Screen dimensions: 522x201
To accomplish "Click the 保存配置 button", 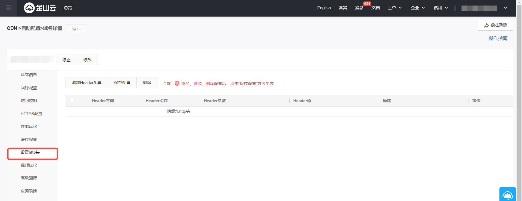I will (x=122, y=83).
